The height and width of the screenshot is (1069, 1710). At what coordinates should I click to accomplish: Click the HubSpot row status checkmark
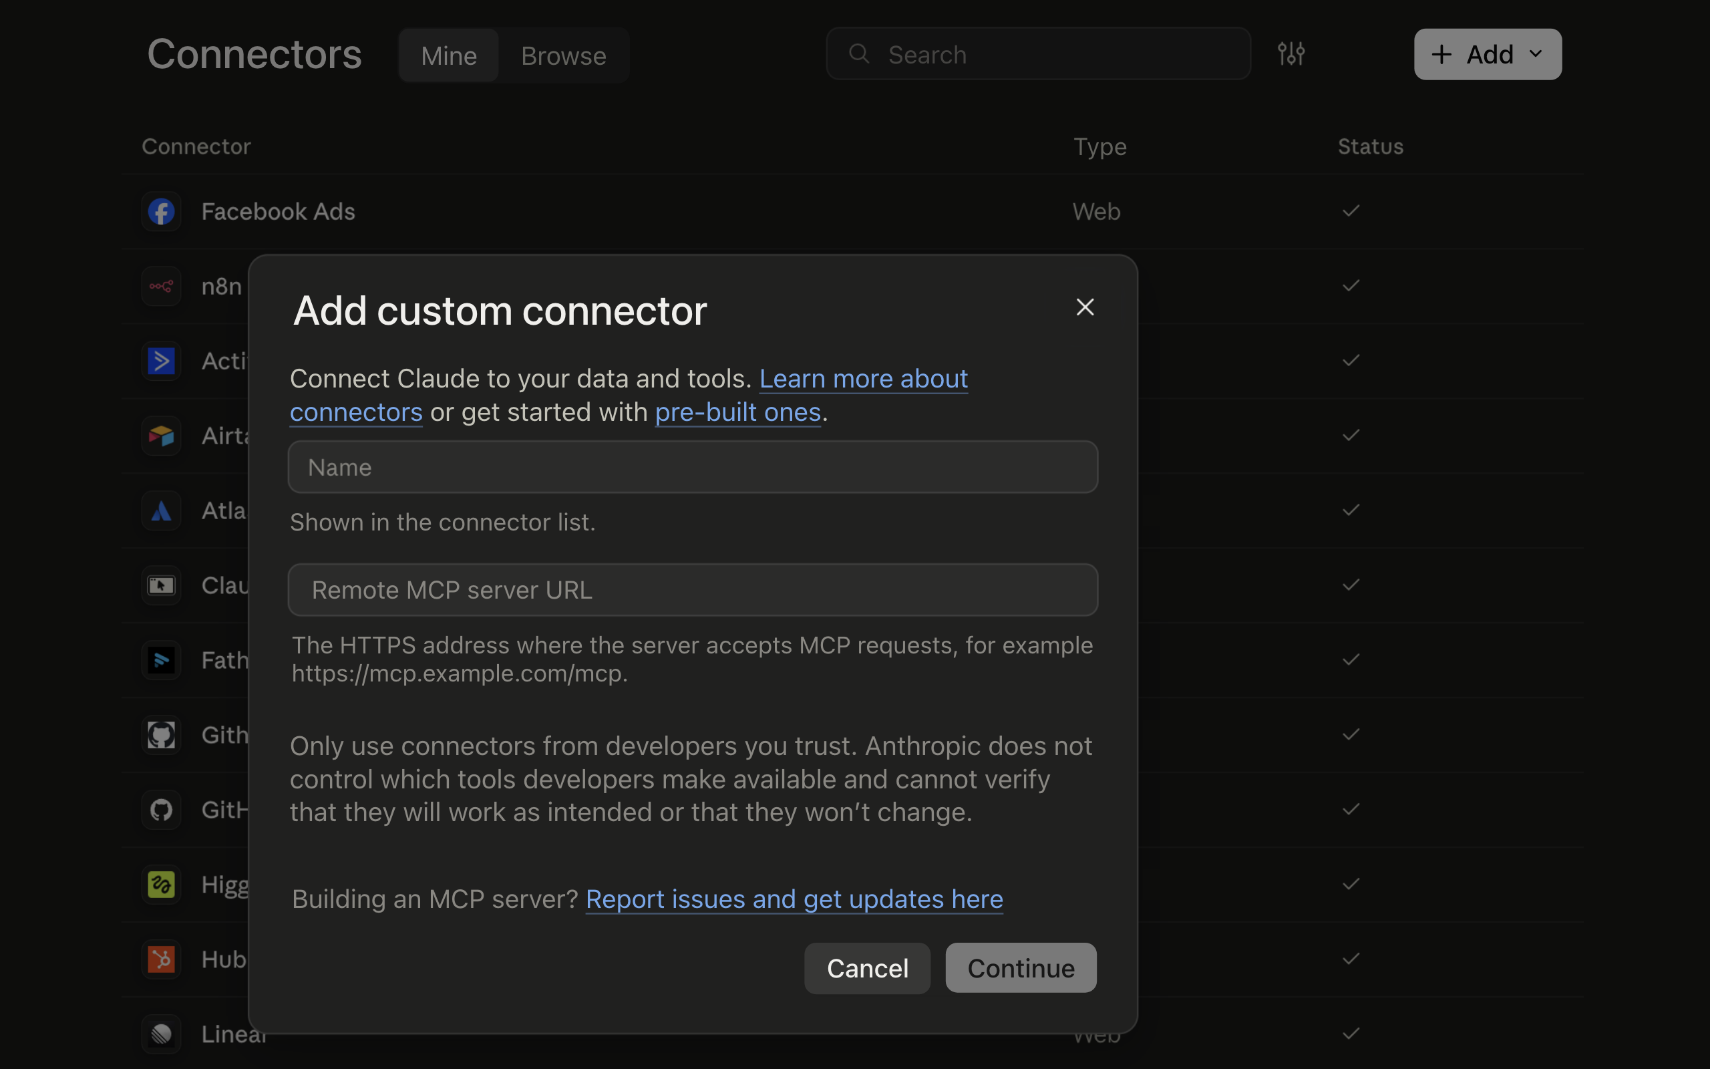pyautogui.click(x=1351, y=959)
